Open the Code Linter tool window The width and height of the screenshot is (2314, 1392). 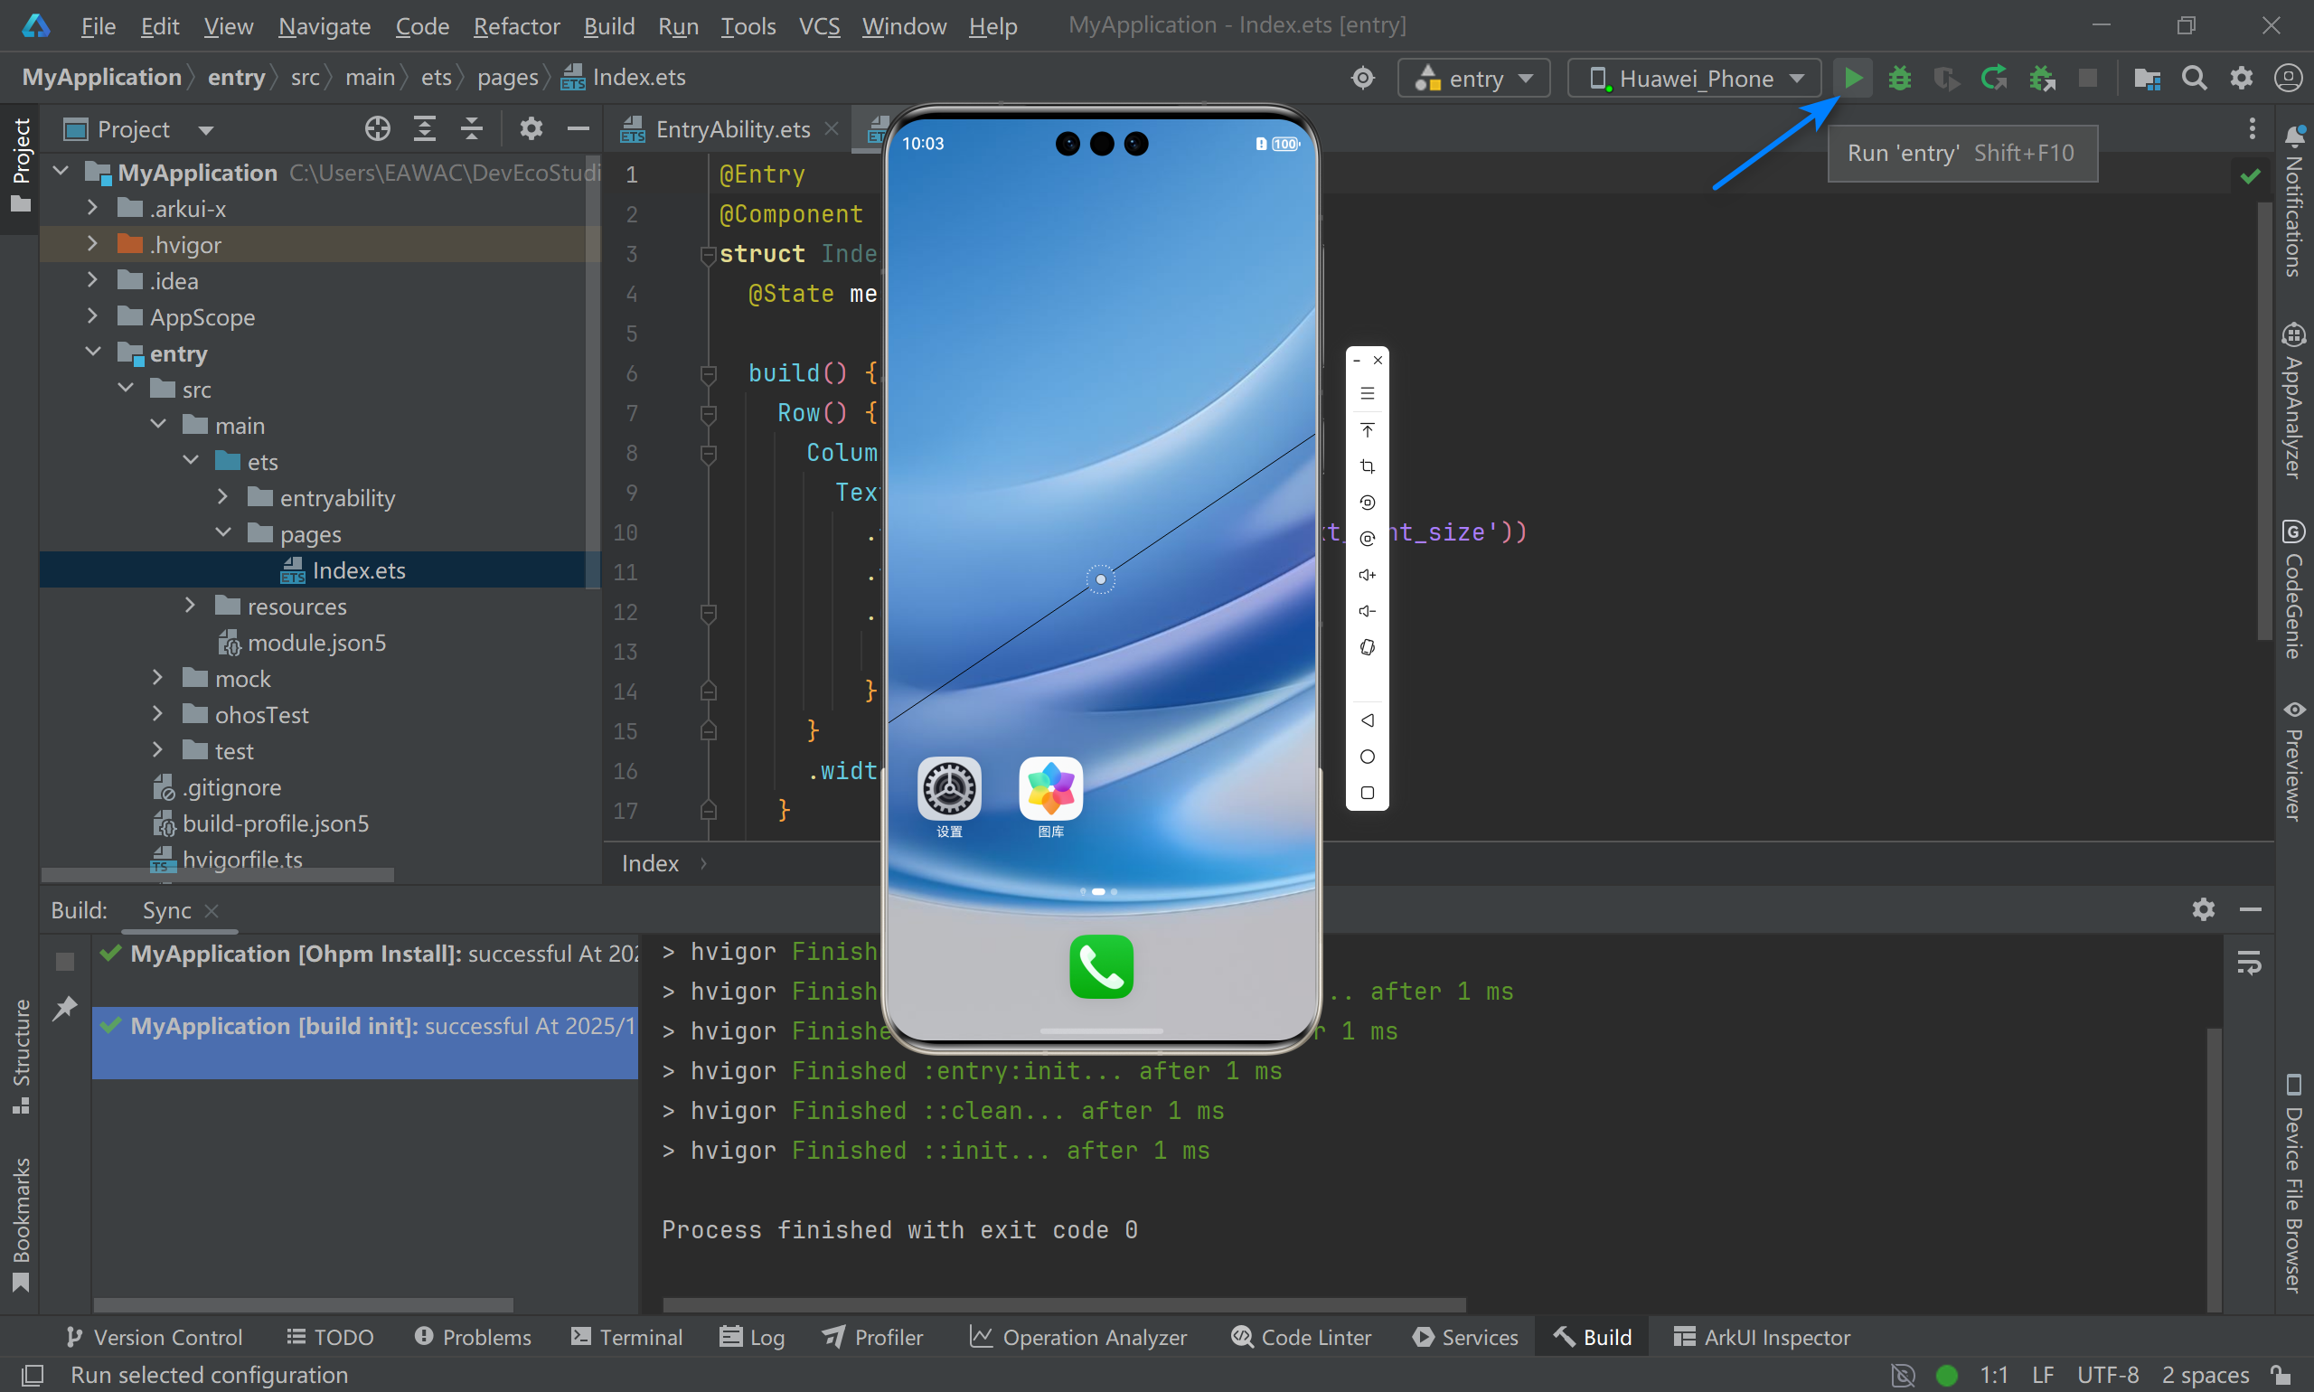pos(1302,1337)
